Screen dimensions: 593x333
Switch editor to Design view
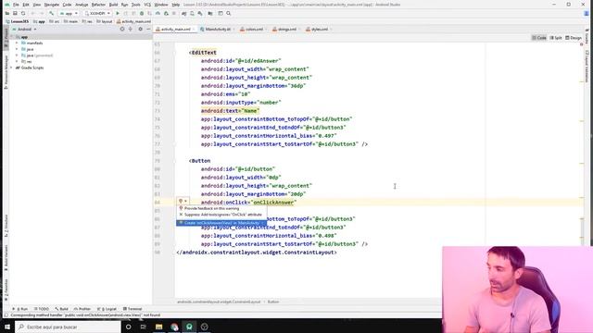[x=574, y=38]
